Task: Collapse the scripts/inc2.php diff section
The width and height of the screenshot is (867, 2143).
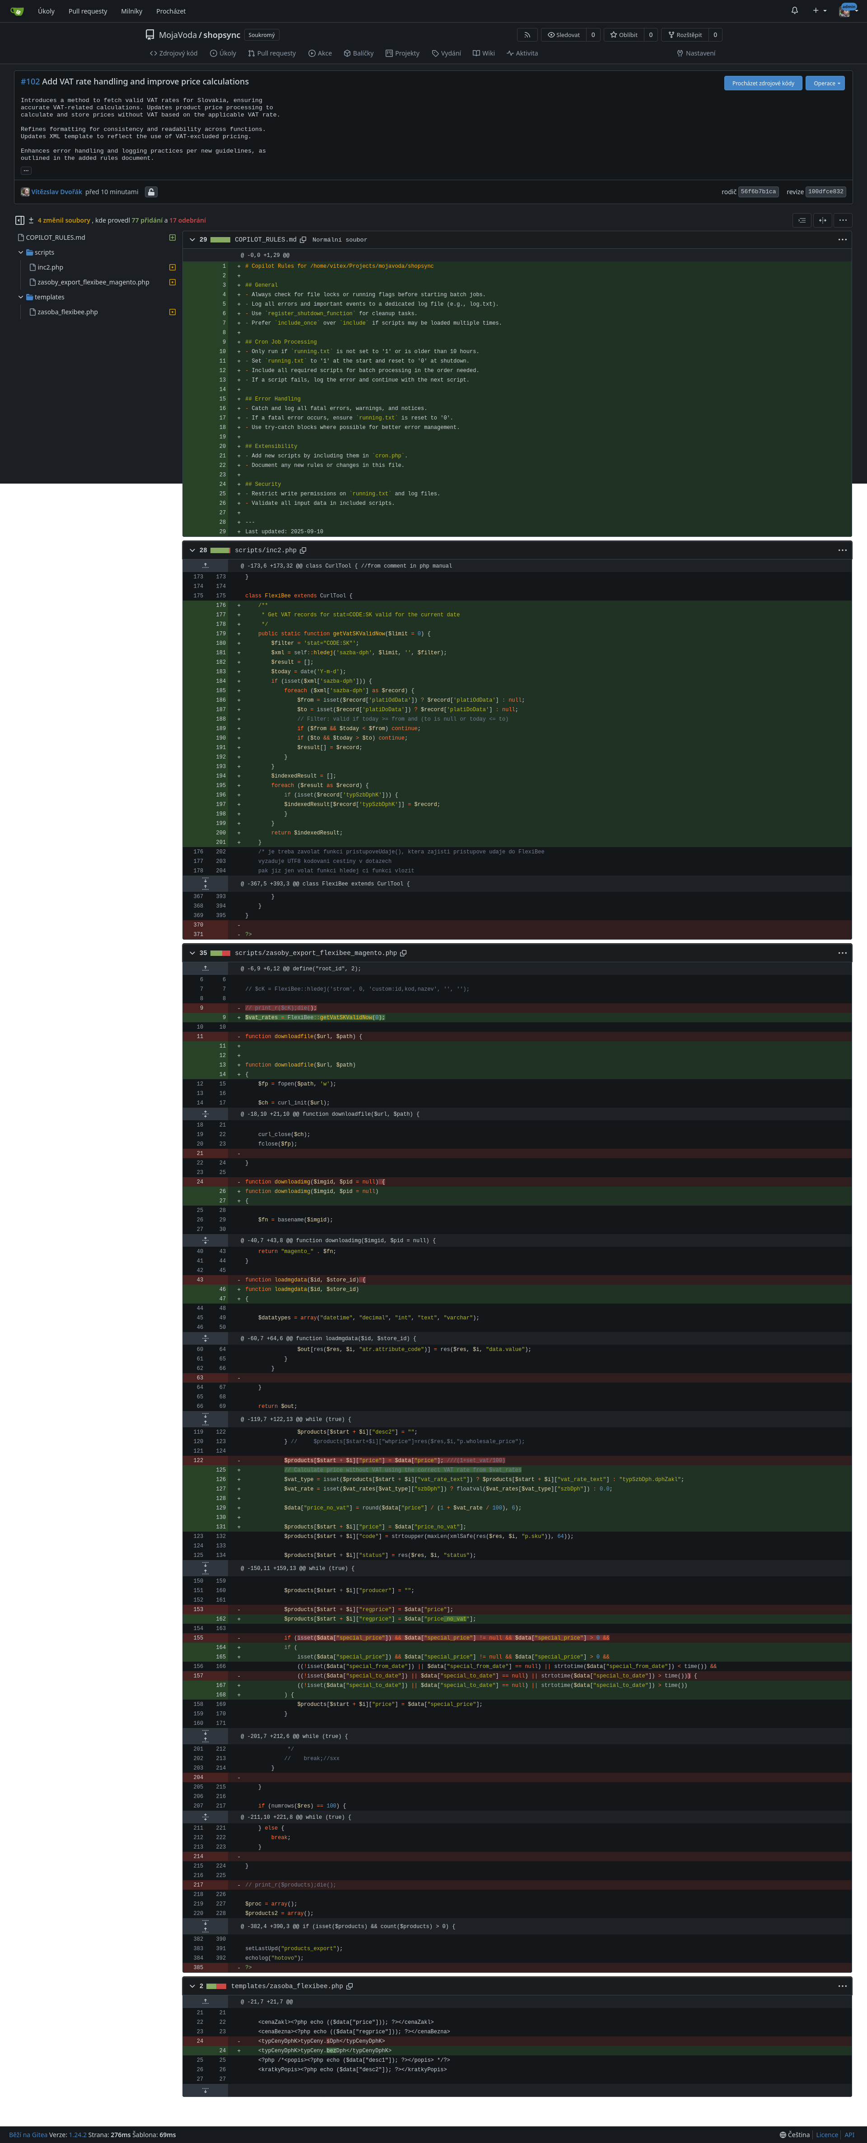Action: [192, 551]
